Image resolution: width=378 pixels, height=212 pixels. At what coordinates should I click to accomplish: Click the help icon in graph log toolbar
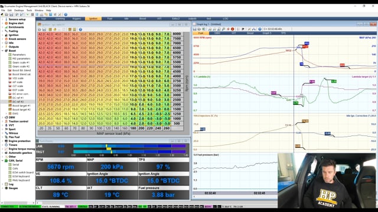(260, 29)
